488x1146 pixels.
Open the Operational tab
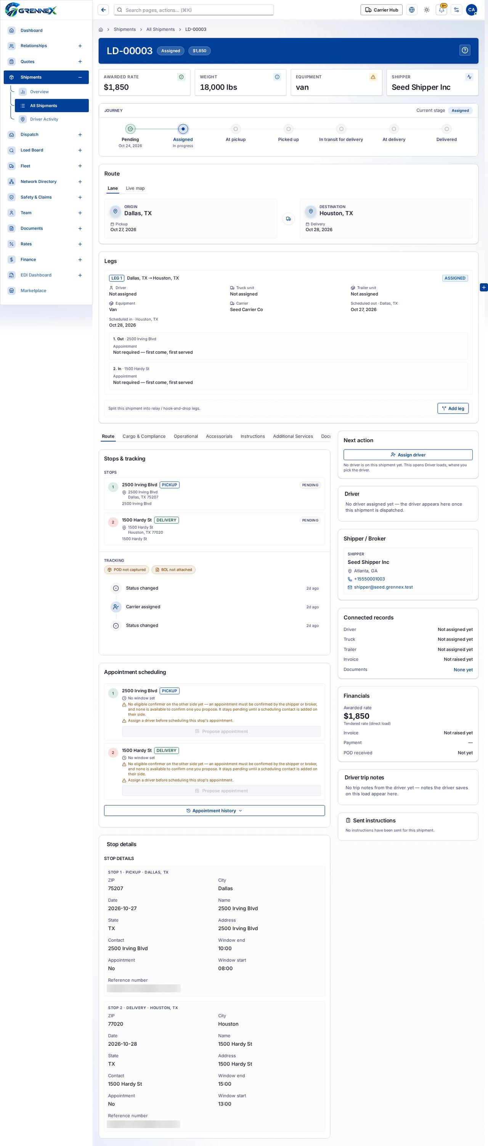(186, 437)
